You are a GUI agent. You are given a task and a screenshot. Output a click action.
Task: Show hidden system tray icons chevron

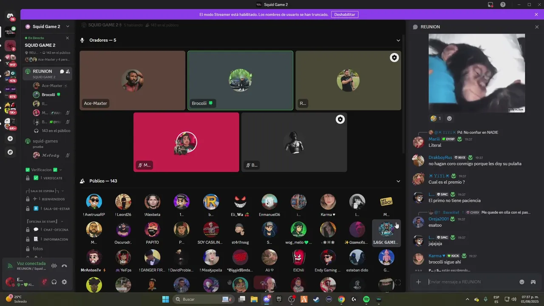[468, 299]
